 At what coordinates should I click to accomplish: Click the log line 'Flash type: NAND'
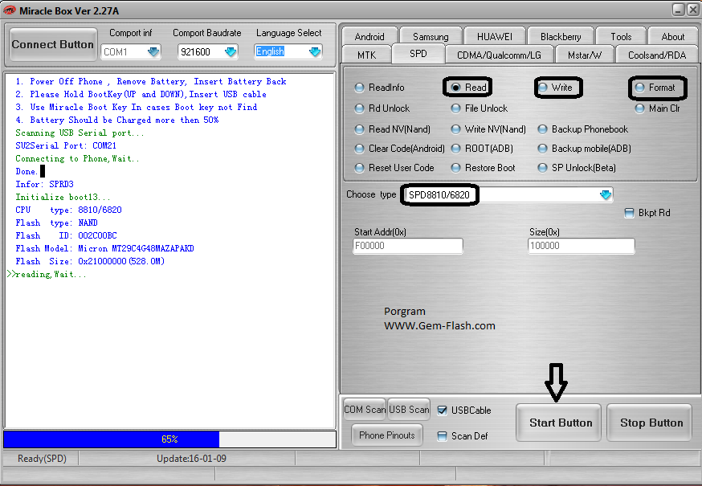(x=56, y=223)
